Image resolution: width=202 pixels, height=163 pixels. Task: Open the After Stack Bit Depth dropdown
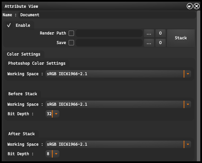52,154
